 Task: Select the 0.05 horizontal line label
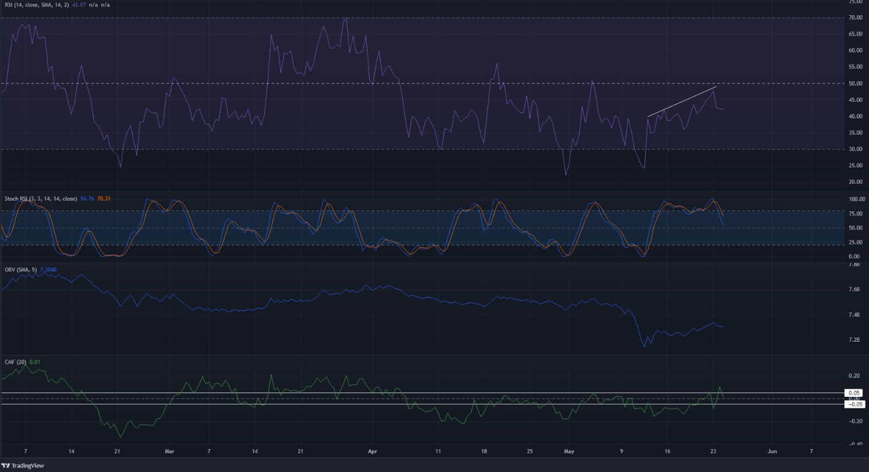coord(854,393)
